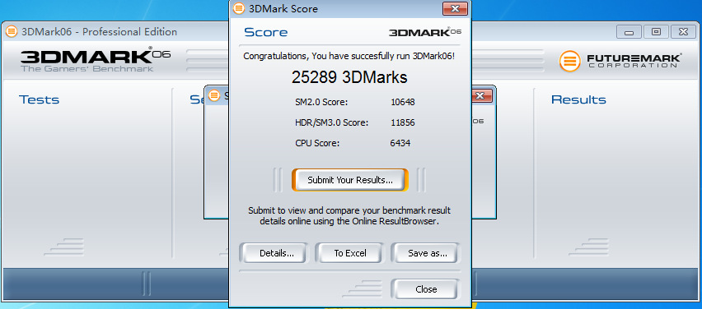Open the Details dialog

tap(274, 253)
